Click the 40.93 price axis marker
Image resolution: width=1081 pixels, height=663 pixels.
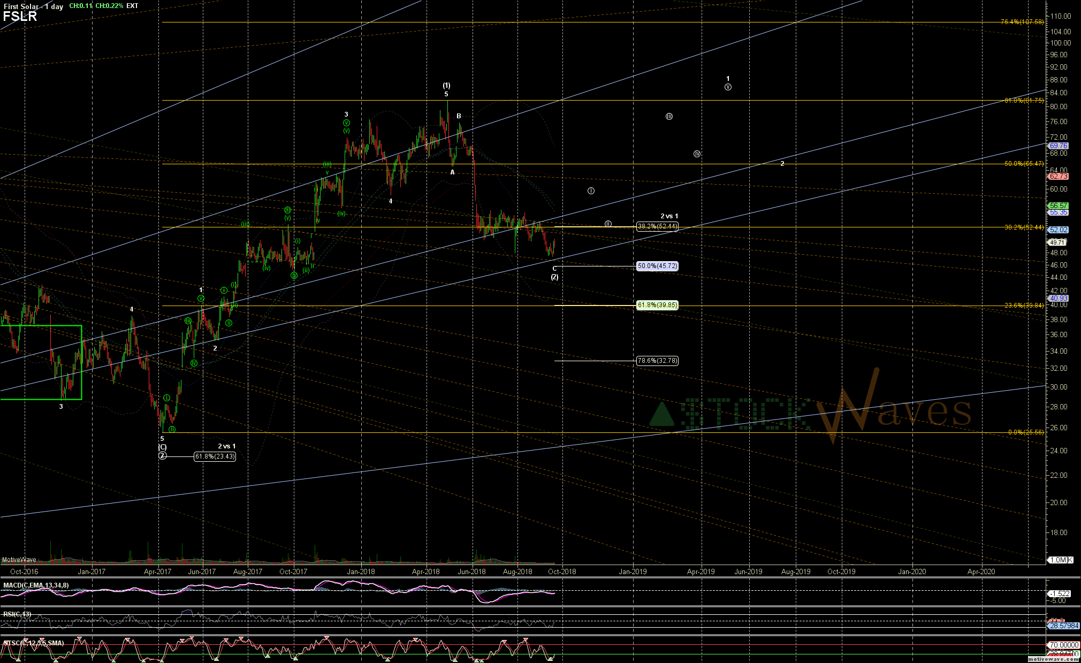point(1058,299)
